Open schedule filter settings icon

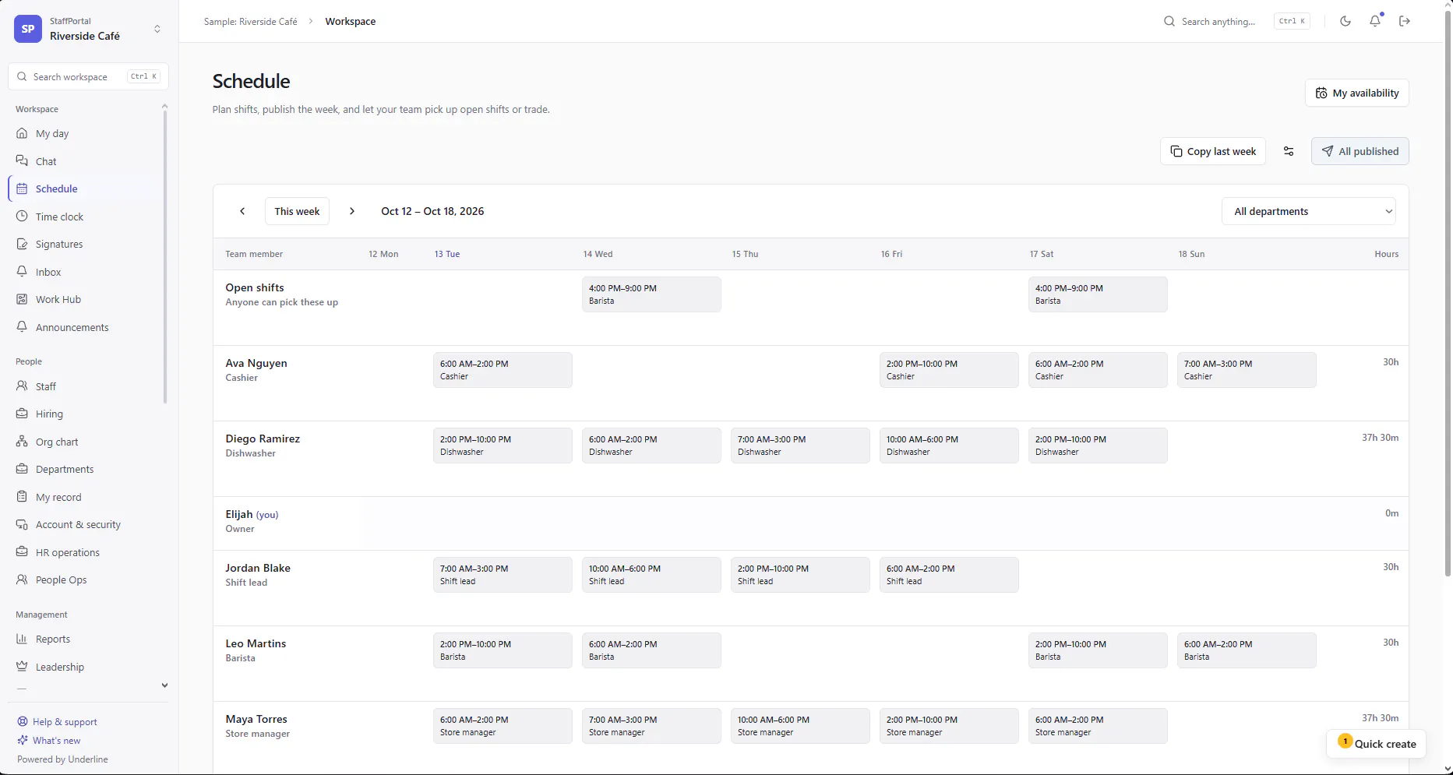coord(1289,151)
